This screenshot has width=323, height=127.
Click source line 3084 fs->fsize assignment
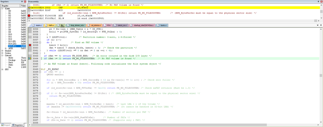99,112
